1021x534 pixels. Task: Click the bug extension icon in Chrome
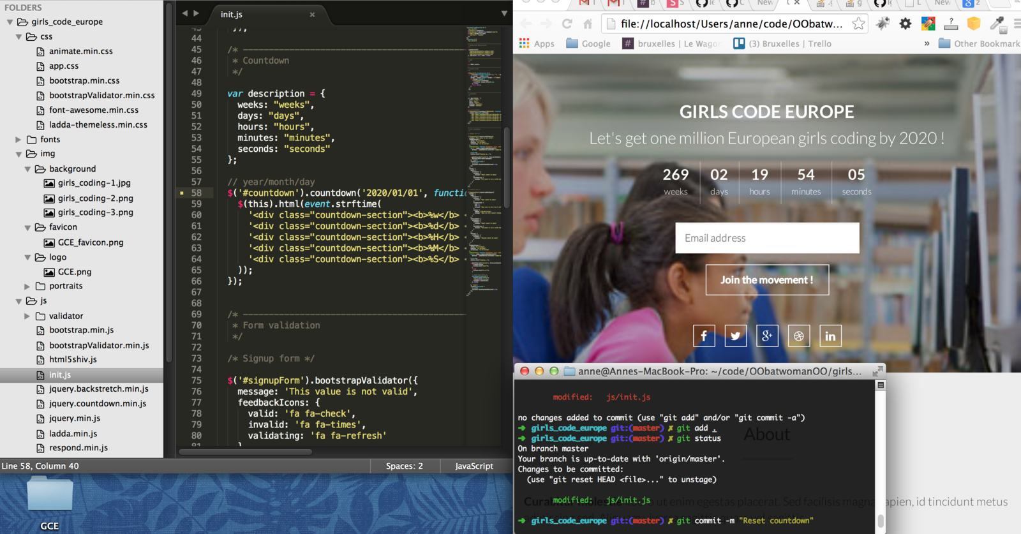point(883,24)
